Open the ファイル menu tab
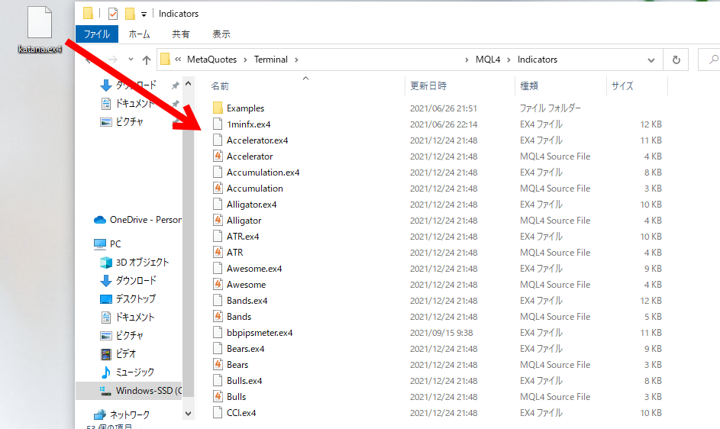Viewport: 720px width, 429px height. coord(96,34)
